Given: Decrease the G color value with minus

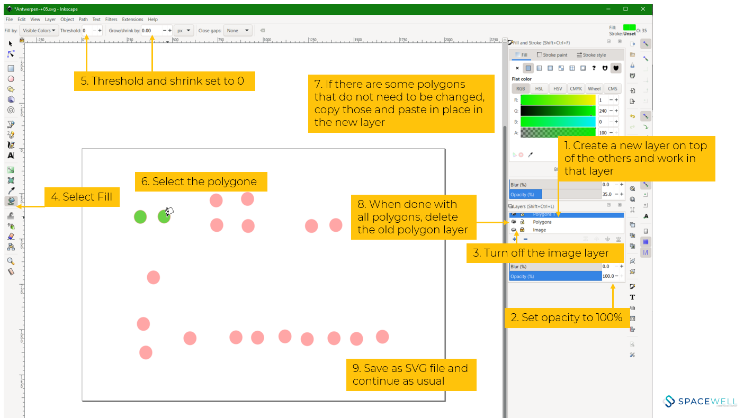Looking at the screenshot, I should click(611, 111).
